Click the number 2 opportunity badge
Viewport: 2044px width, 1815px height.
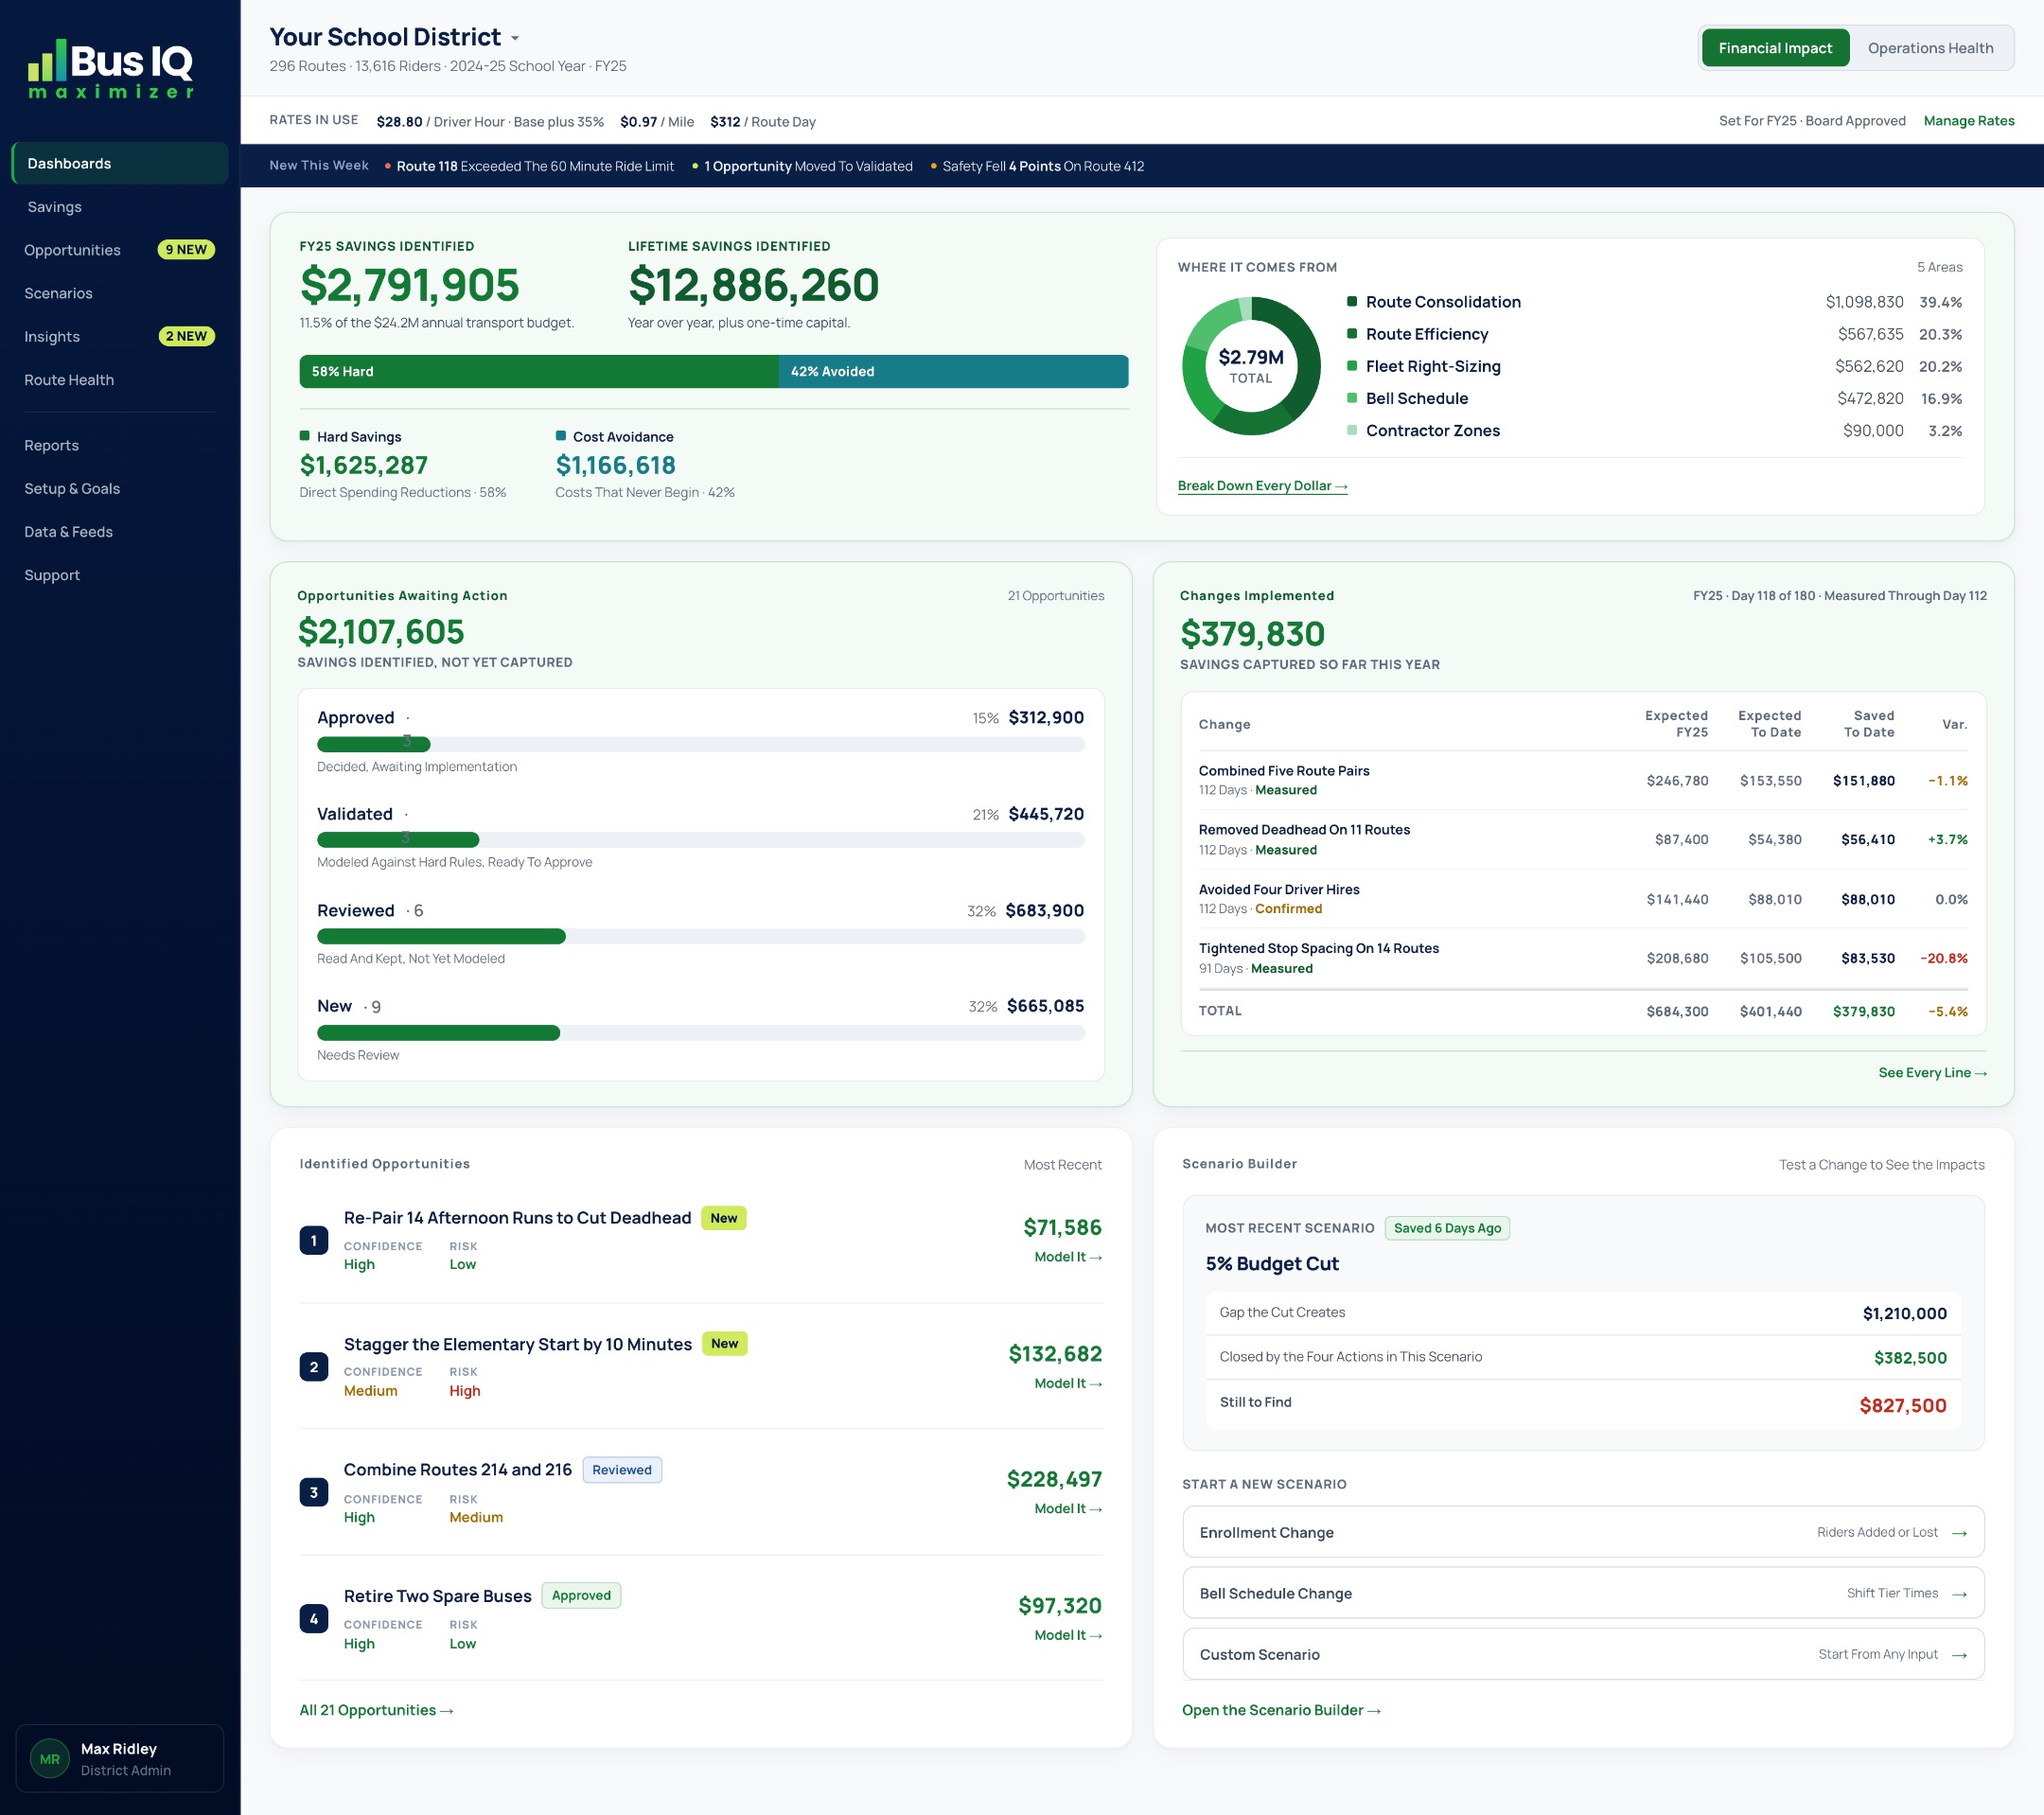pos(314,1367)
